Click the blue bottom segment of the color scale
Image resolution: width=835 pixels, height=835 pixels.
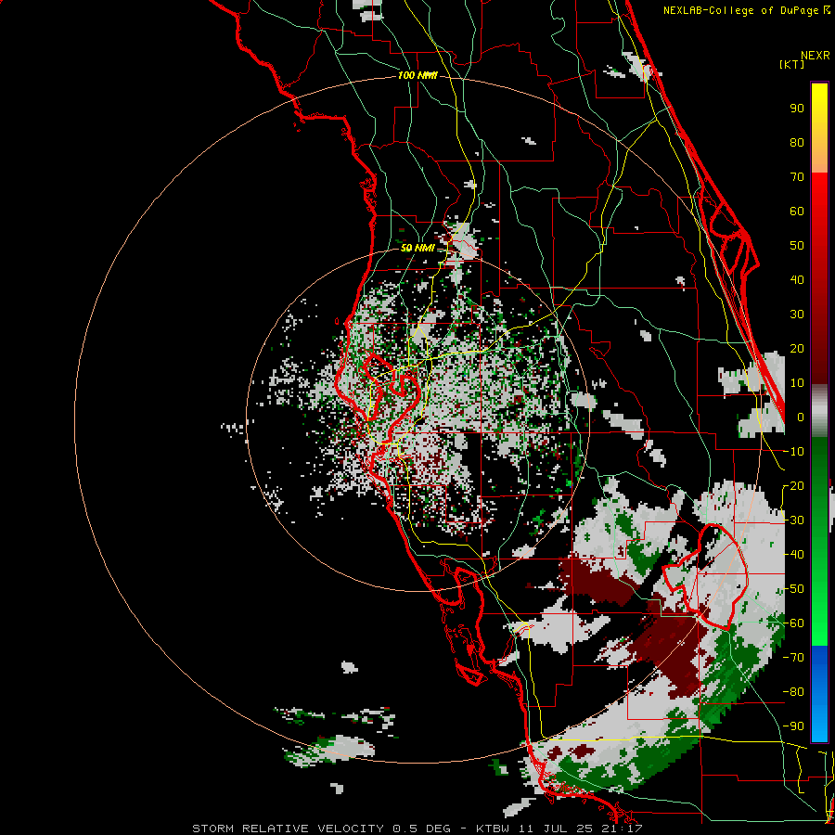coord(819,693)
